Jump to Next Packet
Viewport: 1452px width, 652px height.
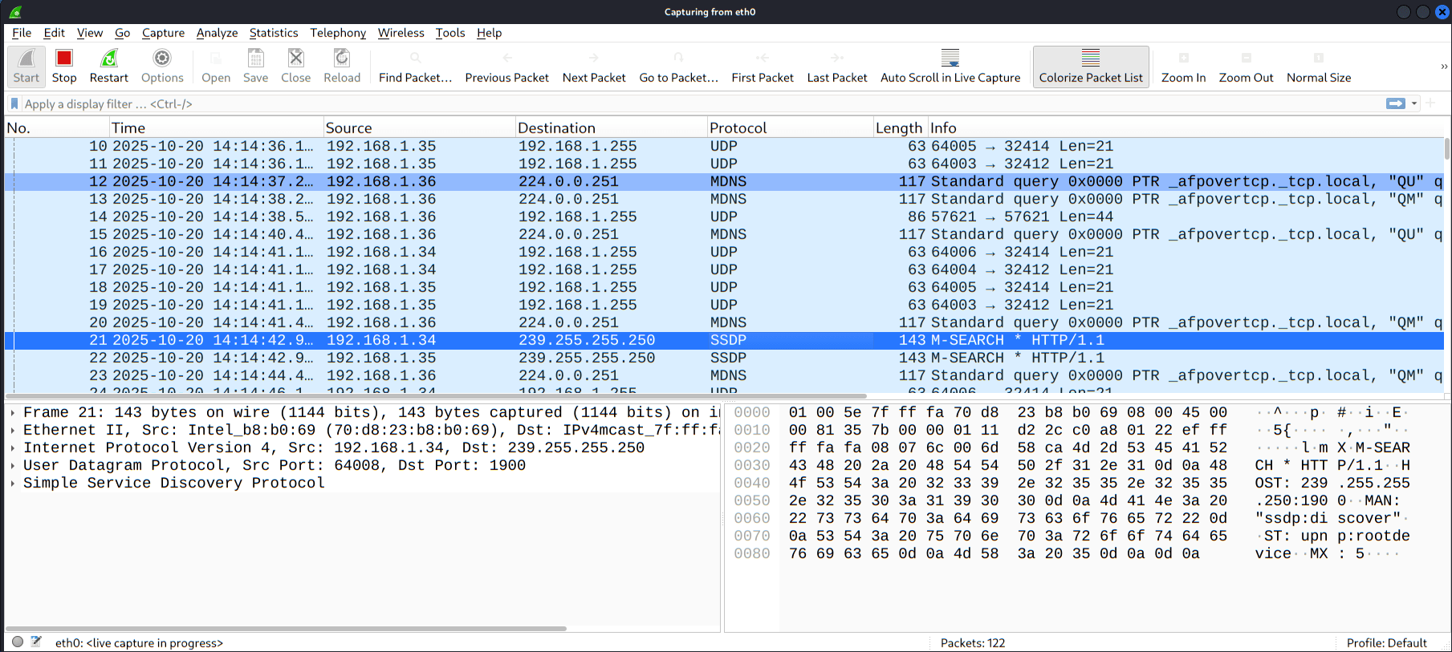point(593,66)
